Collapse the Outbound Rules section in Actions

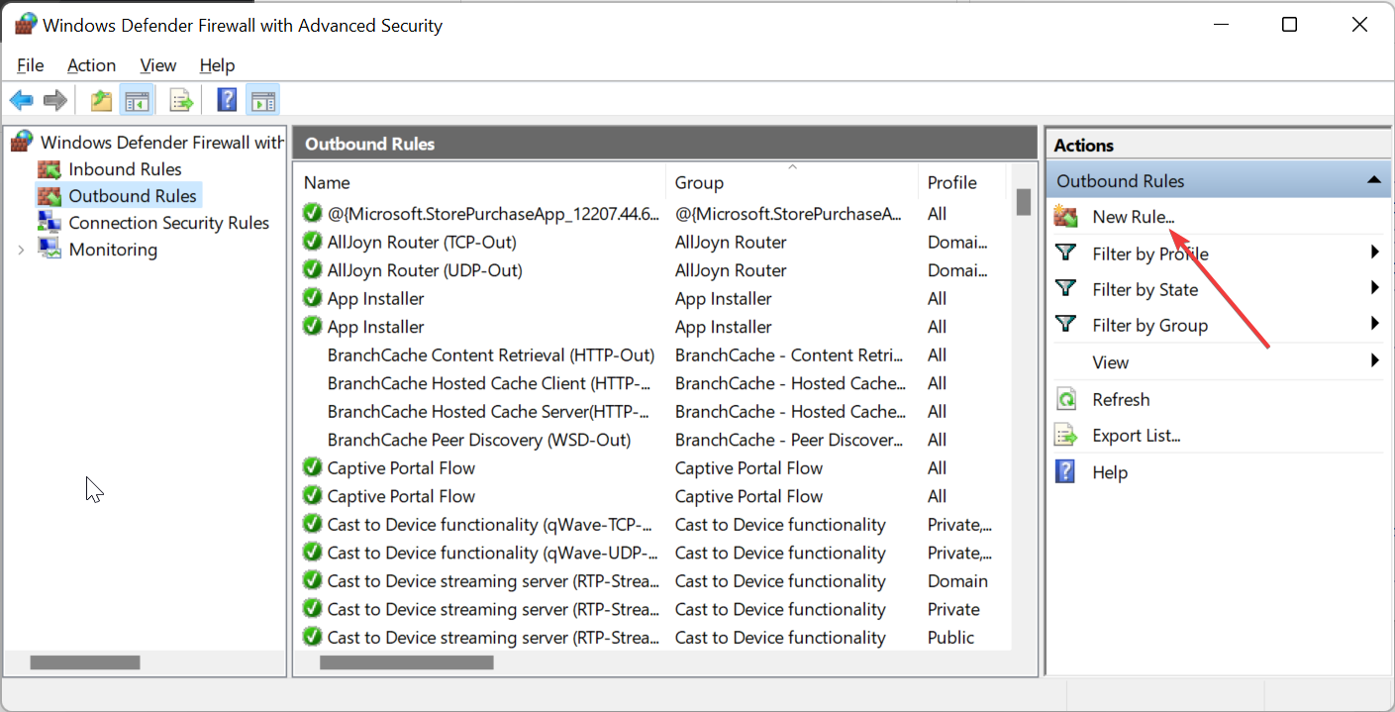click(x=1373, y=180)
